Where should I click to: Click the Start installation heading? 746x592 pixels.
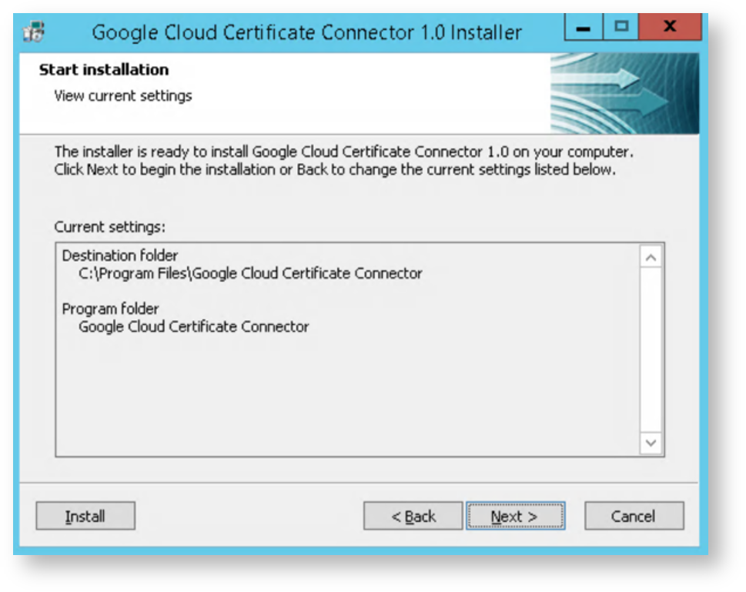(x=104, y=70)
